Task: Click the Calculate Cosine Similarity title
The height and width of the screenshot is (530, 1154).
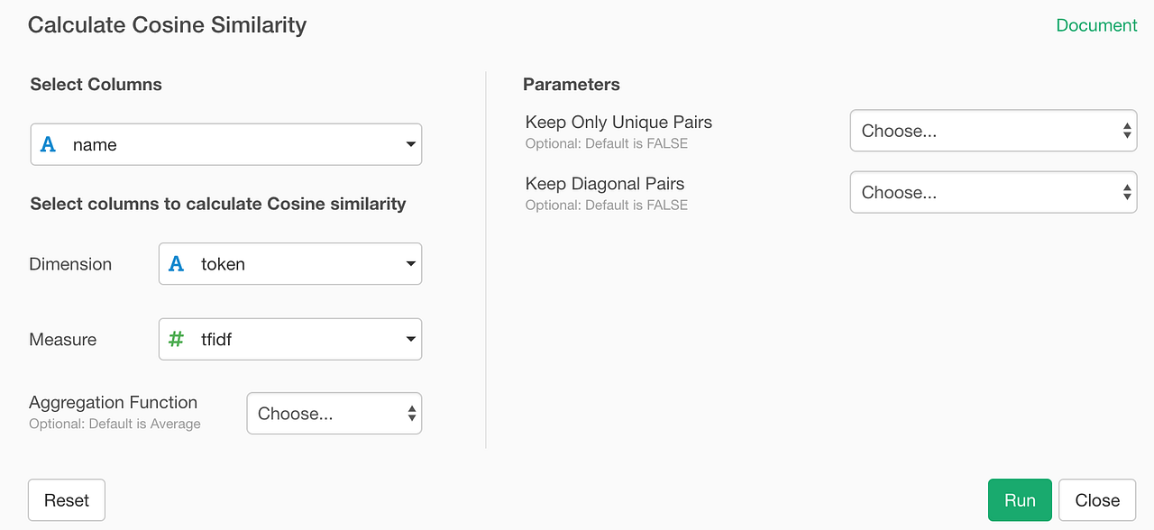Action: (x=167, y=25)
